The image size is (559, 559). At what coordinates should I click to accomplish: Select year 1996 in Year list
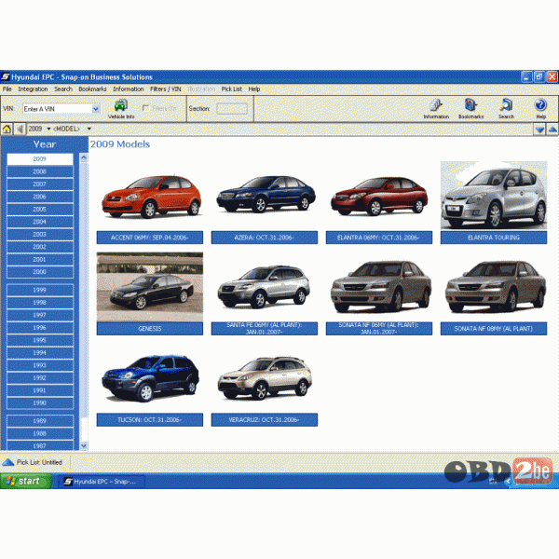(x=39, y=328)
